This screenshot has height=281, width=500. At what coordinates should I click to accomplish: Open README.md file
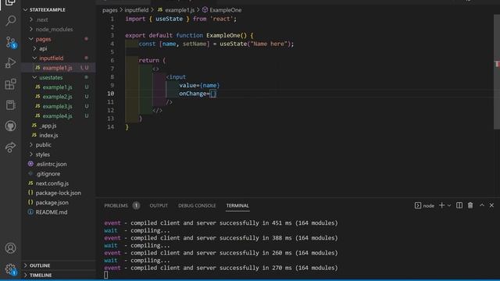59,212
